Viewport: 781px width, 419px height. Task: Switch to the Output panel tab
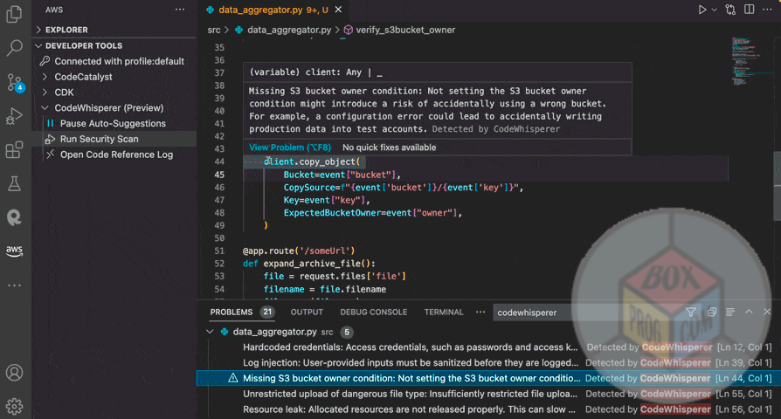(307, 313)
